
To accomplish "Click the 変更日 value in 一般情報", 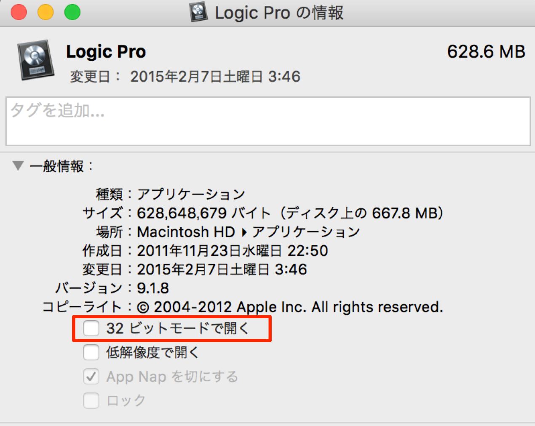I will click(222, 269).
